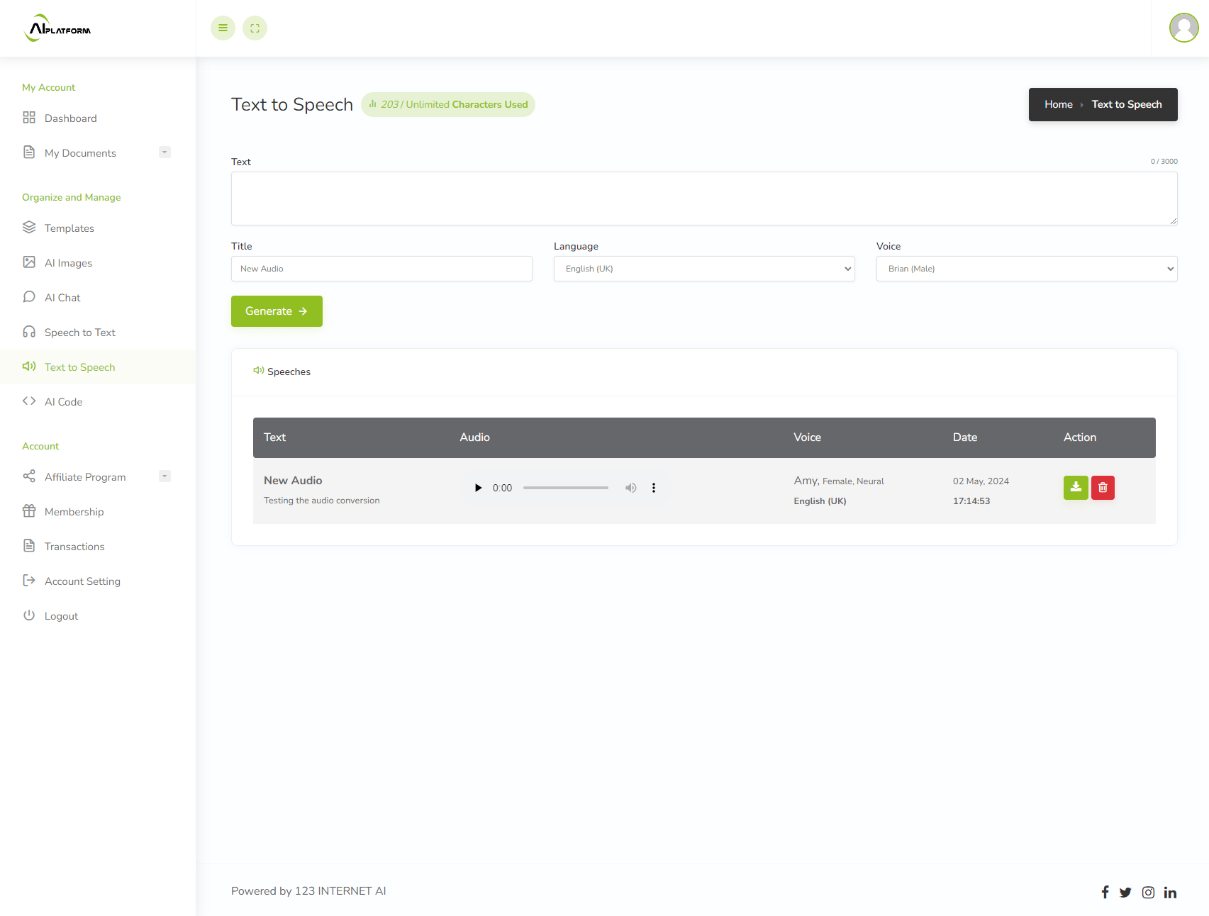This screenshot has height=916, width=1209.
Task: Expand the Affiliate Program submenu
Action: click(165, 476)
